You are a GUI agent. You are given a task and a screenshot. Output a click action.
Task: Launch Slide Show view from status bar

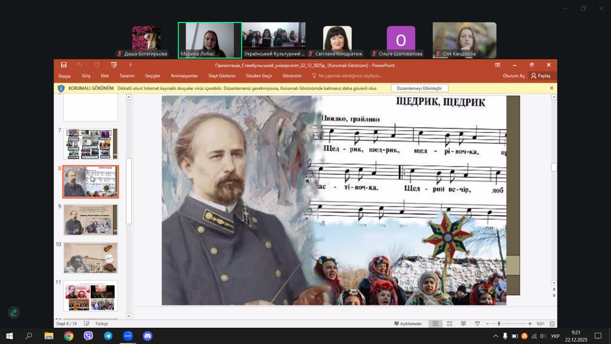pyautogui.click(x=477, y=323)
